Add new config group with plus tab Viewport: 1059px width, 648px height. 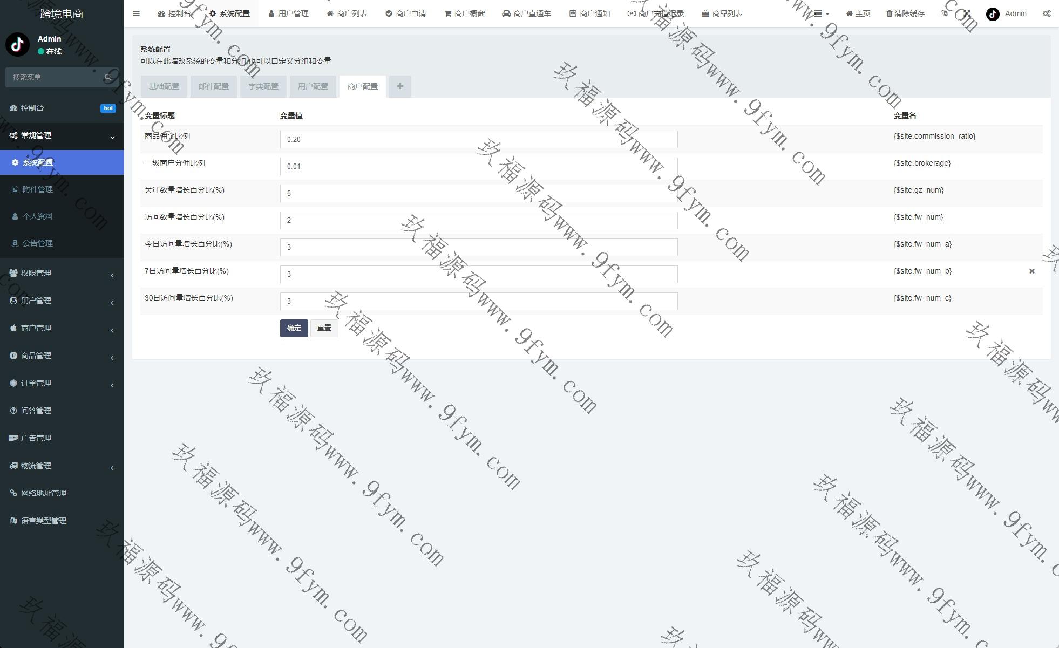tap(400, 86)
